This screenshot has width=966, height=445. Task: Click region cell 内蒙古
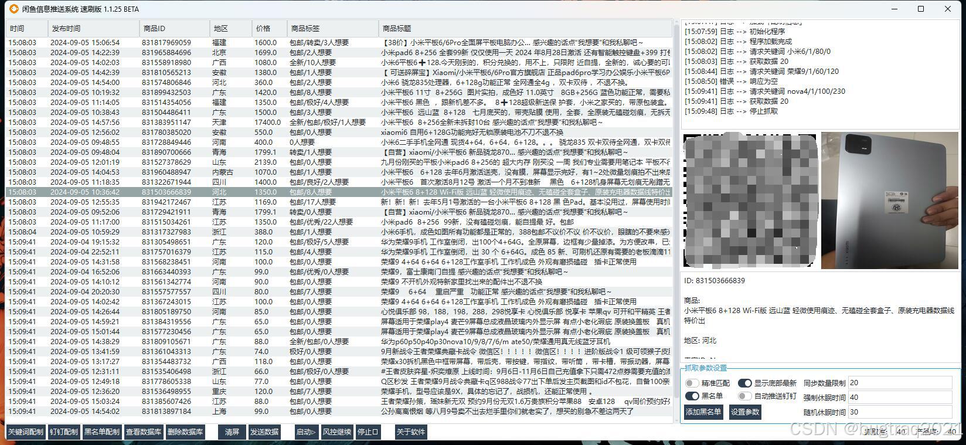[222, 172]
